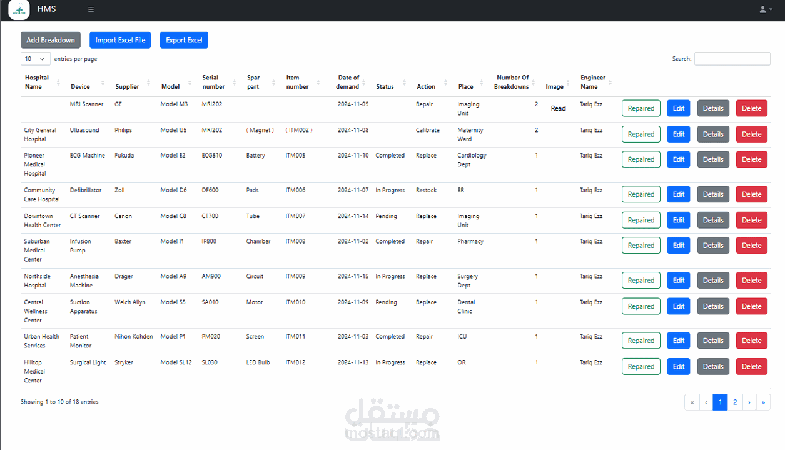
Task: Sort table by Date of demand
Action: (349, 82)
